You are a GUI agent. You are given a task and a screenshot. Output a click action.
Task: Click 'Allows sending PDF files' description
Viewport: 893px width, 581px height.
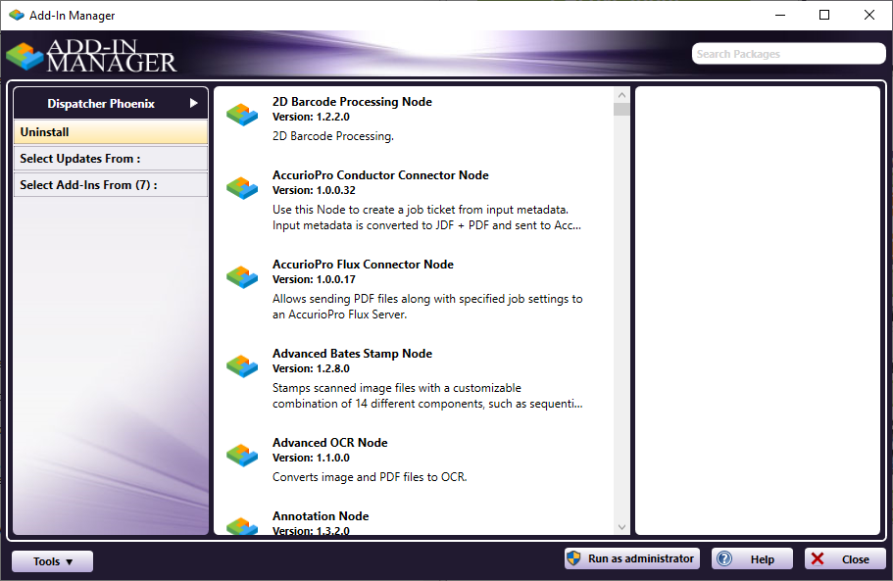[x=427, y=307]
